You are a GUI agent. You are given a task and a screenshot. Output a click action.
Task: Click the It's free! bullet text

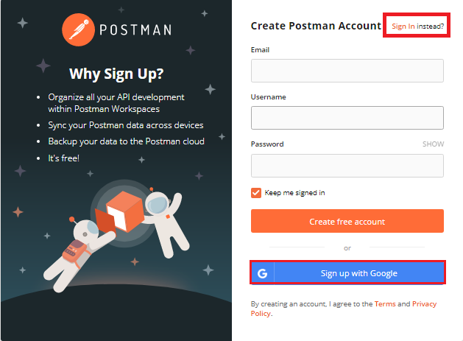point(64,158)
